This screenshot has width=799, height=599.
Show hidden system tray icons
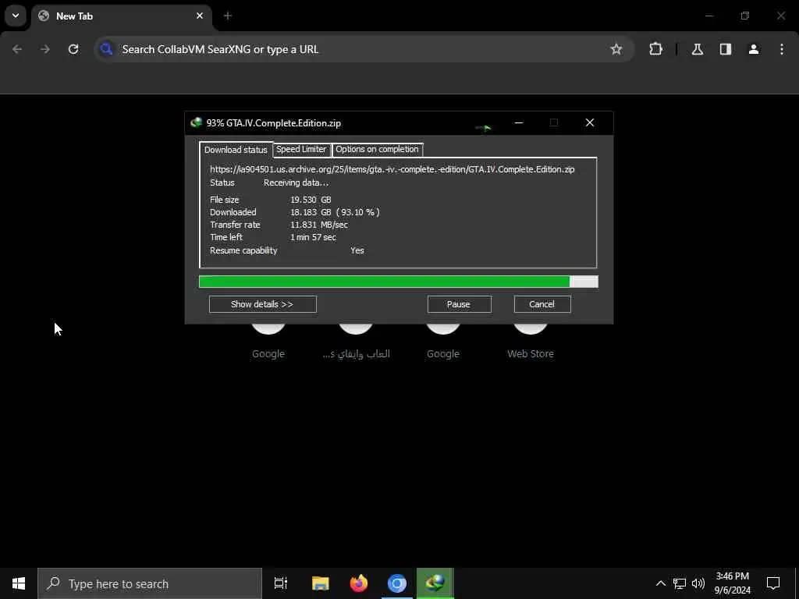[x=660, y=583]
